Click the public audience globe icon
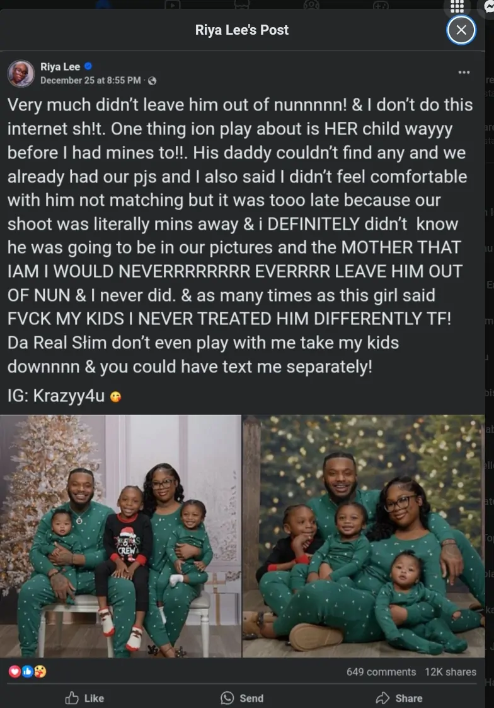 pyautogui.click(x=152, y=81)
